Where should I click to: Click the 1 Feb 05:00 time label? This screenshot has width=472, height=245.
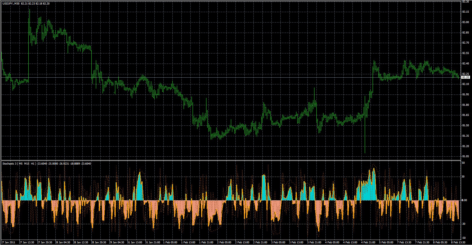[170, 242]
